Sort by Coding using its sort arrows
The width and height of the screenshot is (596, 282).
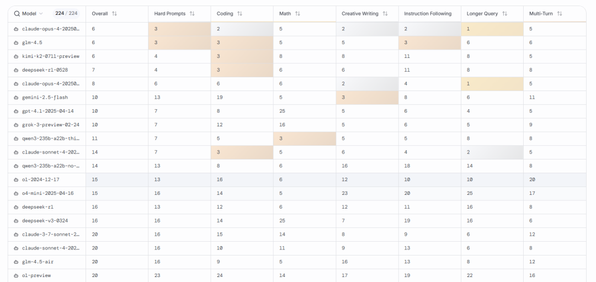[240, 13]
